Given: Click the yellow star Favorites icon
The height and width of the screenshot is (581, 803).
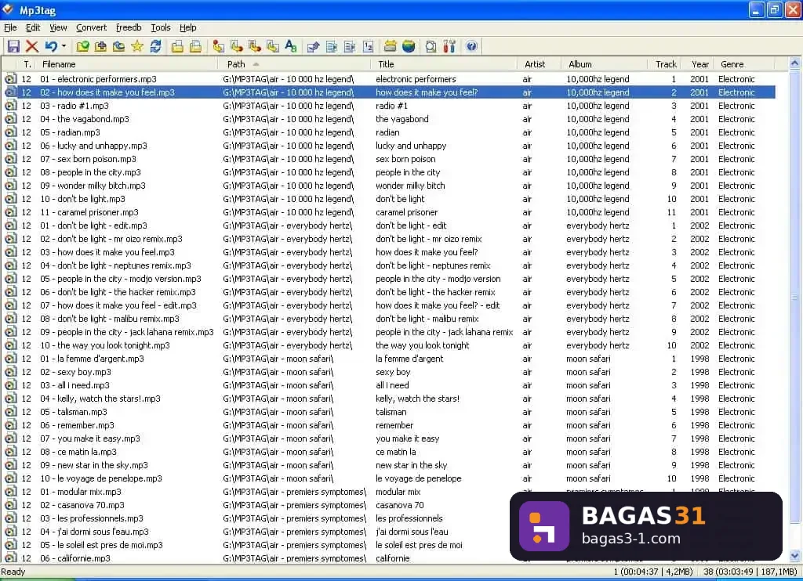Looking at the screenshot, I should coord(137,46).
